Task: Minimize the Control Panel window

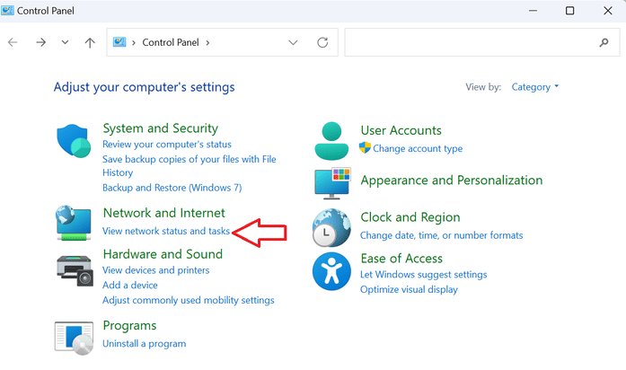Action: (533, 11)
